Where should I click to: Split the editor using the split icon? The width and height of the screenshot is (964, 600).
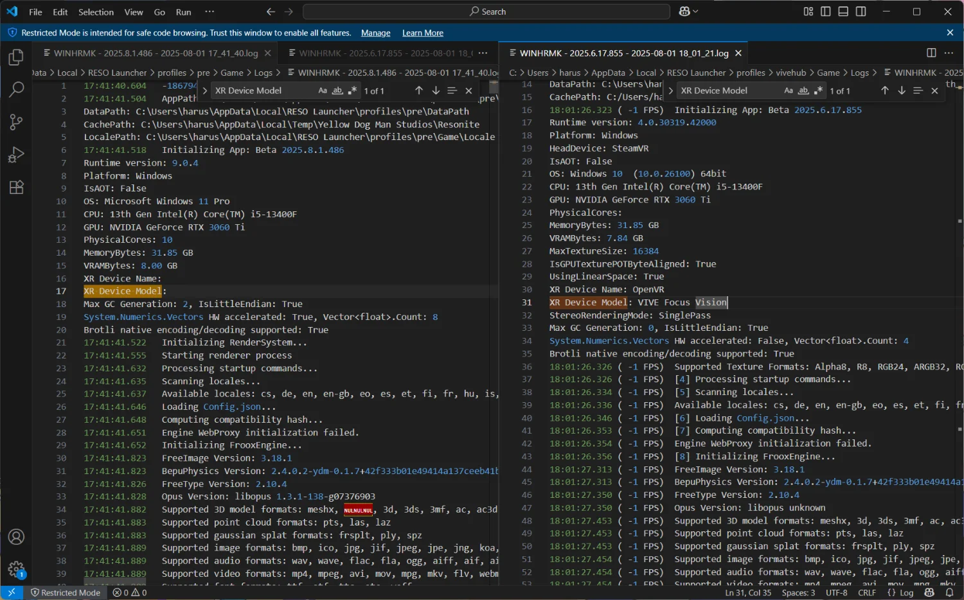click(931, 53)
